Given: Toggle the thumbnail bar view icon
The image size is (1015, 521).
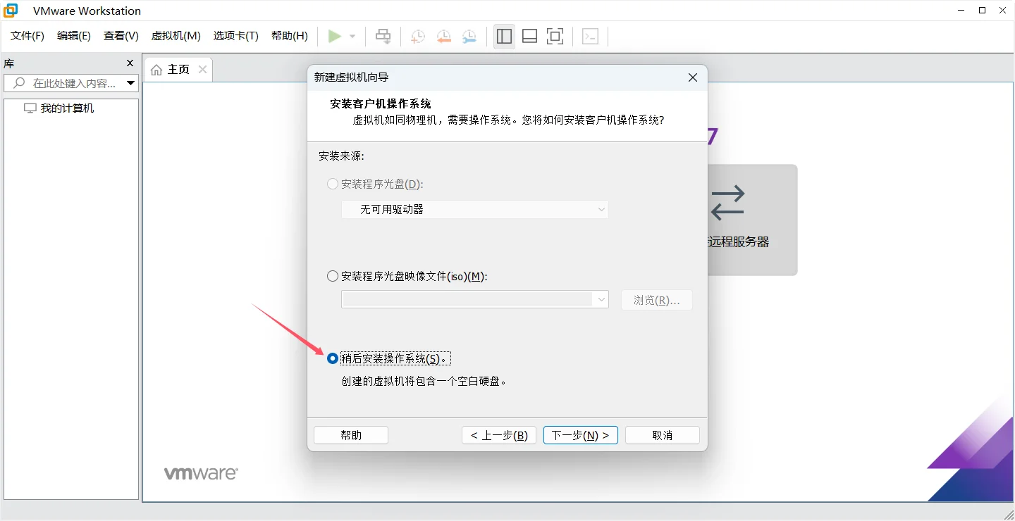Looking at the screenshot, I should (530, 36).
